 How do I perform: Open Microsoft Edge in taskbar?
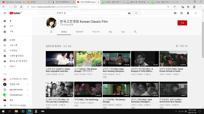point(30,111)
